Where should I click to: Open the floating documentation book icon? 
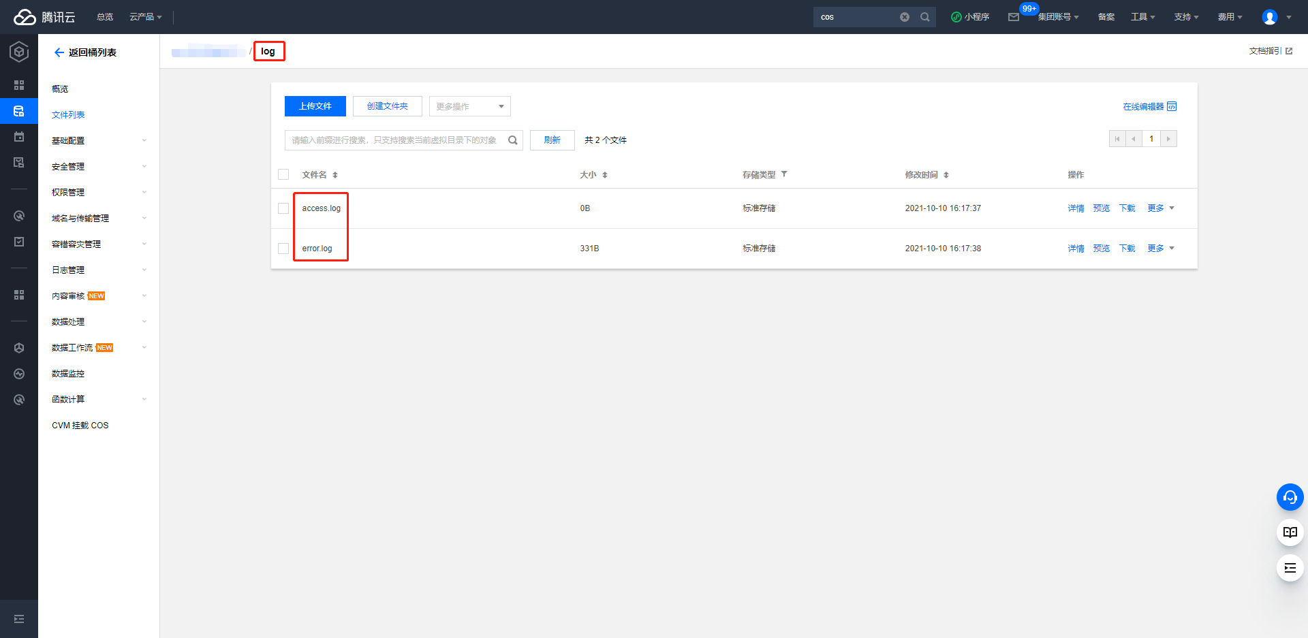[x=1290, y=532]
